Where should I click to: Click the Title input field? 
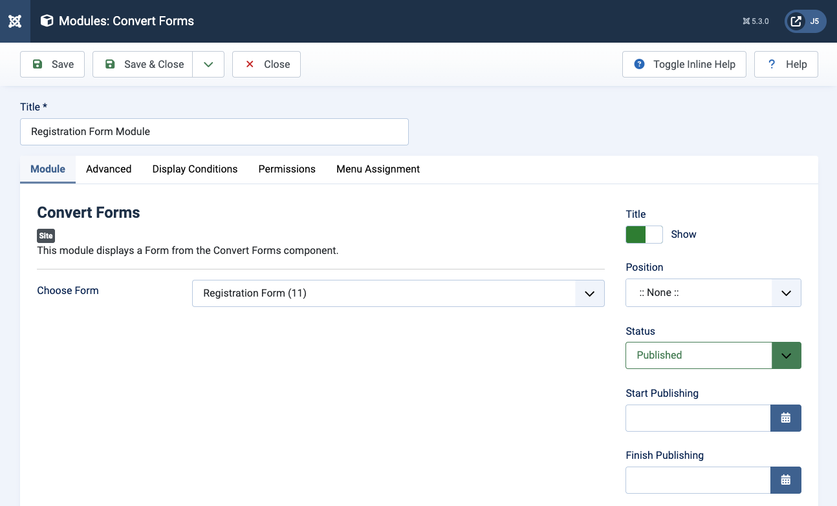[214, 132]
